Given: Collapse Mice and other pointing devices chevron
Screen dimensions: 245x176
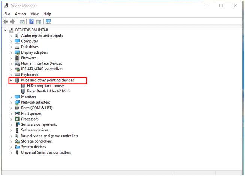Looking at the screenshot, I should (x=11, y=81).
